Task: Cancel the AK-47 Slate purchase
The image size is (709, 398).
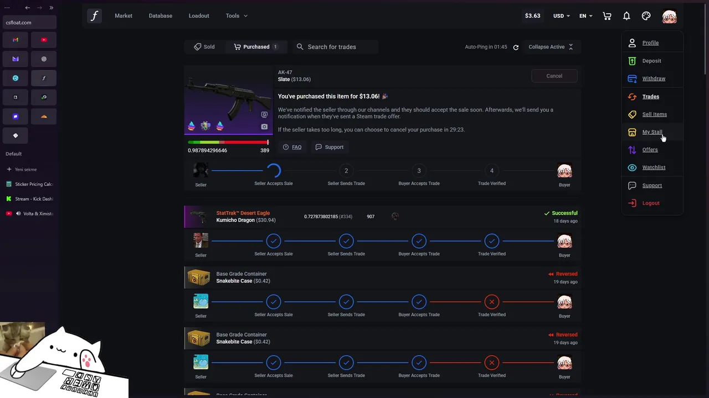Action: pyautogui.click(x=554, y=76)
